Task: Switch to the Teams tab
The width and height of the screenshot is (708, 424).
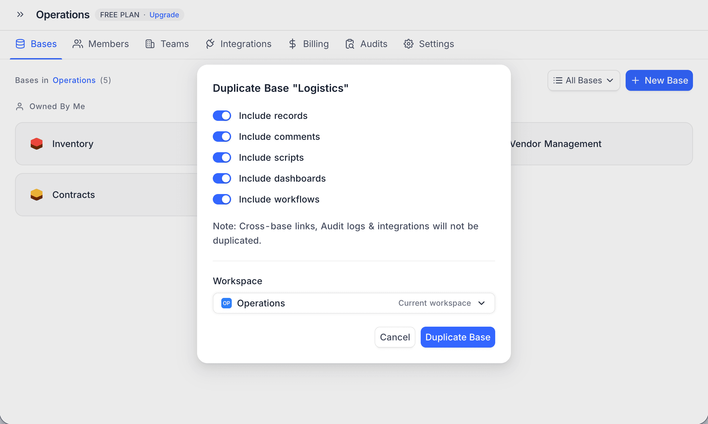Action: pos(167,44)
